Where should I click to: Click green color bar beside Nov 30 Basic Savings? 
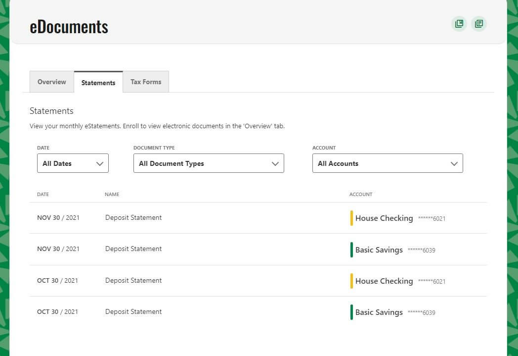(351, 250)
